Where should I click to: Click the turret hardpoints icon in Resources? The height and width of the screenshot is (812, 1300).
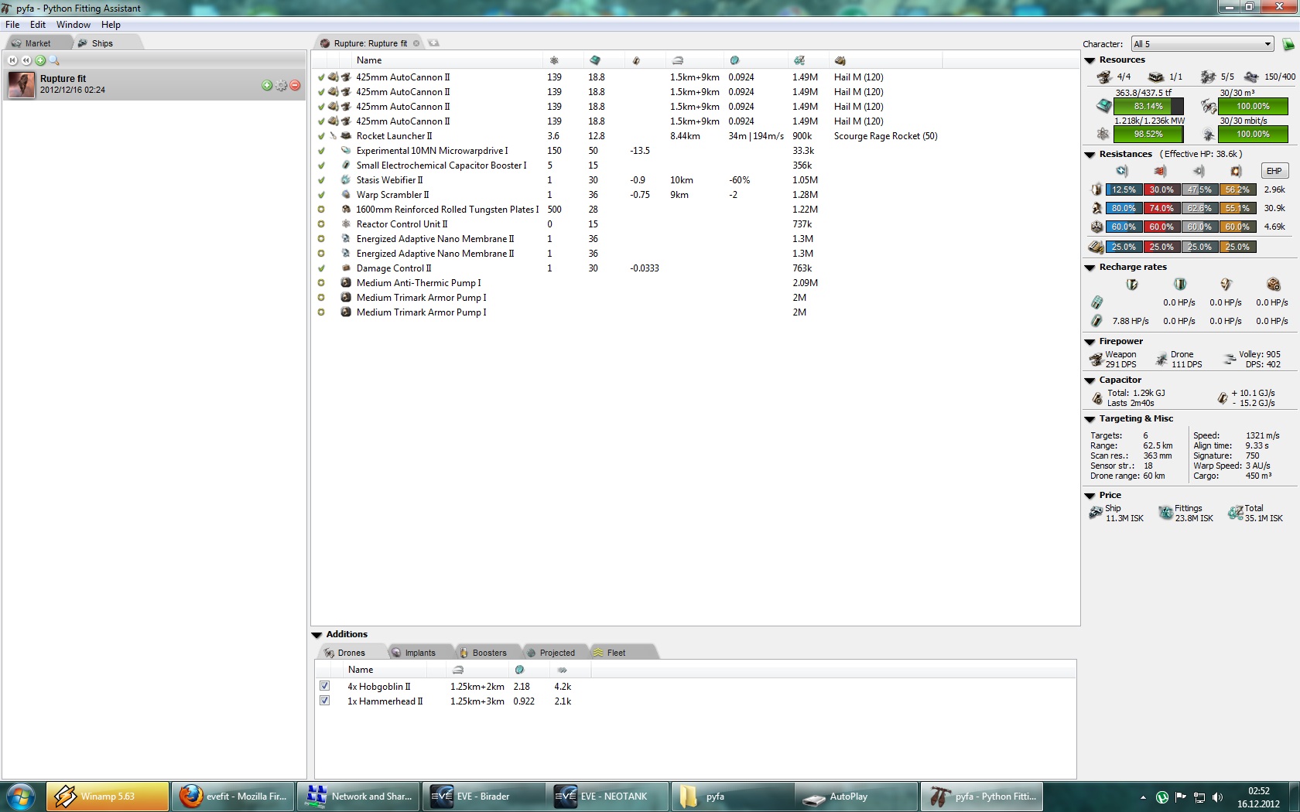[x=1104, y=77]
